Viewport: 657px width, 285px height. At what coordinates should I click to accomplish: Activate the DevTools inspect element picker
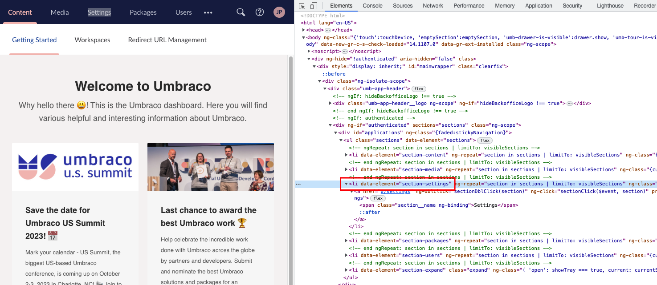pyautogui.click(x=302, y=6)
